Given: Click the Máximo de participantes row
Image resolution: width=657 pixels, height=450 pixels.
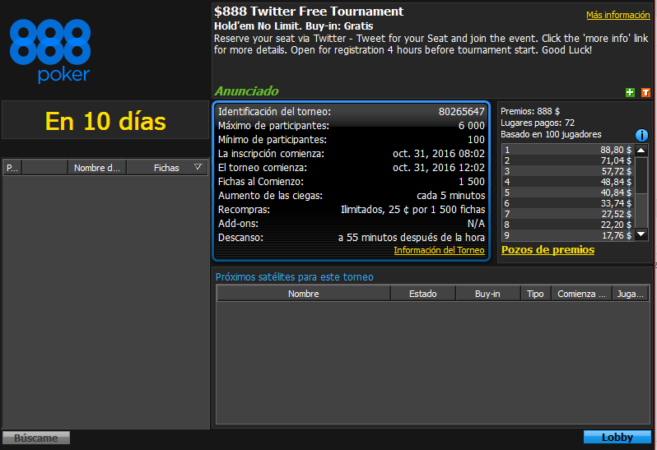Looking at the screenshot, I should click(351, 126).
